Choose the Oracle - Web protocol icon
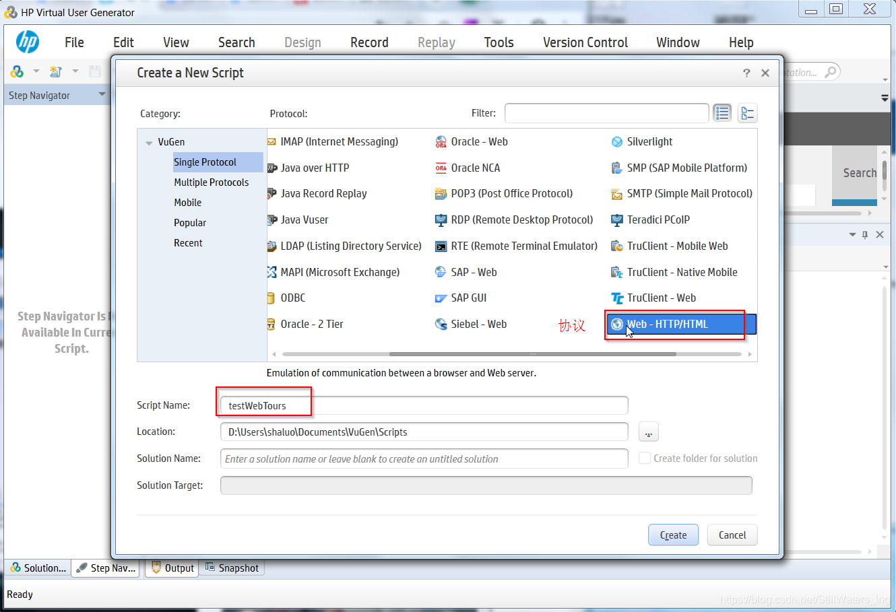 click(441, 142)
